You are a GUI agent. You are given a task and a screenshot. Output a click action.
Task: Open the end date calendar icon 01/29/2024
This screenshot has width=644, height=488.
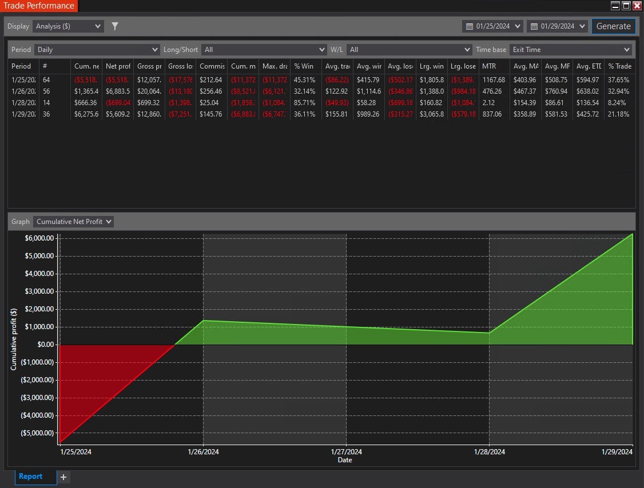pyautogui.click(x=534, y=26)
